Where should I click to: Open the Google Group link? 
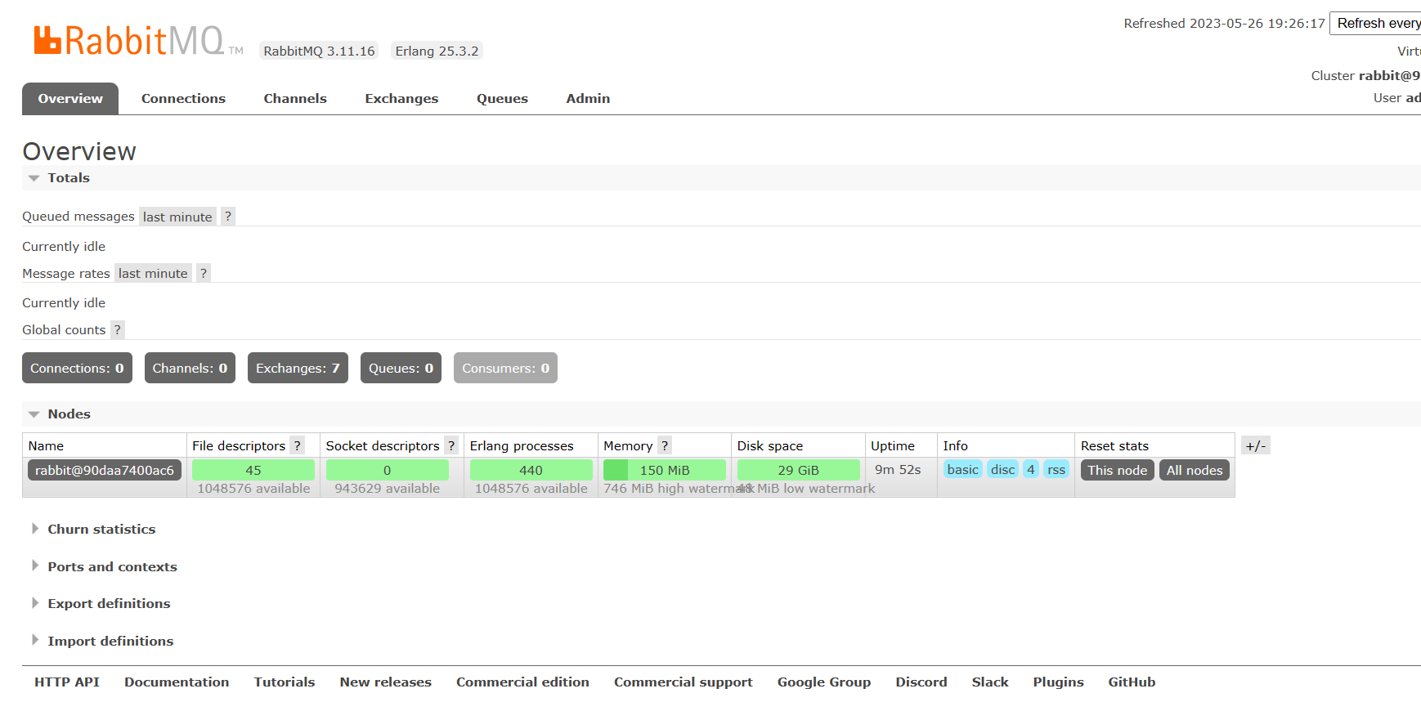point(824,682)
